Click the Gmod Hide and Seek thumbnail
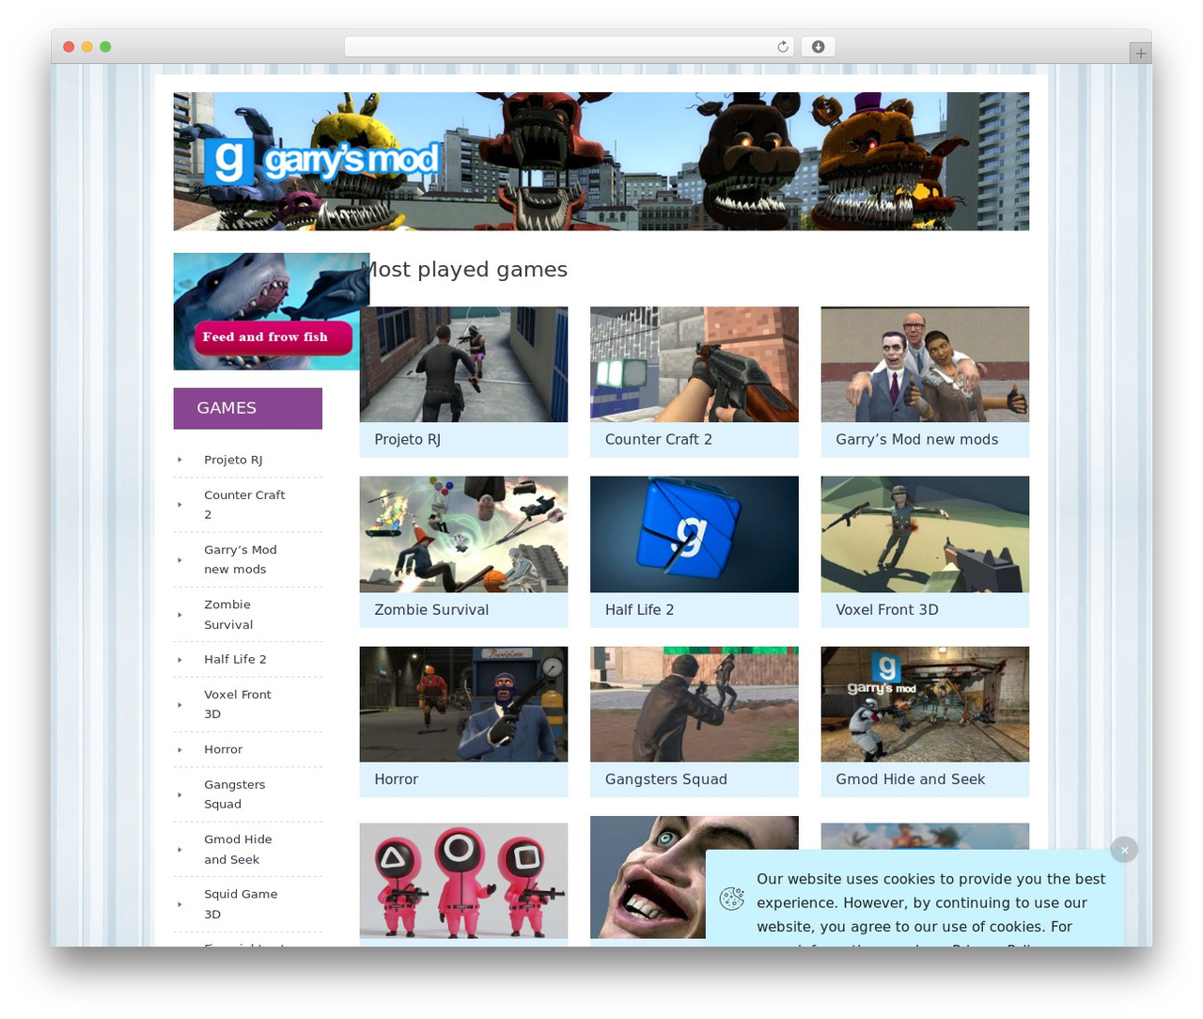1203x1019 pixels. (925, 704)
